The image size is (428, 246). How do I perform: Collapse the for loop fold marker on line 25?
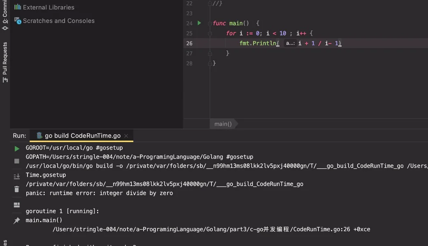click(210, 34)
